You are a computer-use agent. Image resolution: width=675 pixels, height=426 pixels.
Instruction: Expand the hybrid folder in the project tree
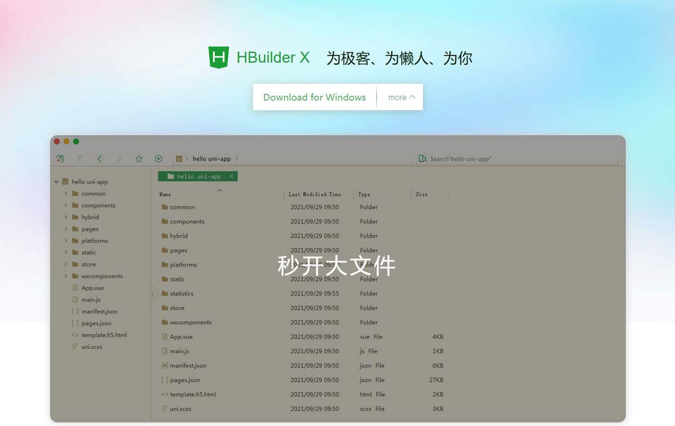(x=66, y=217)
